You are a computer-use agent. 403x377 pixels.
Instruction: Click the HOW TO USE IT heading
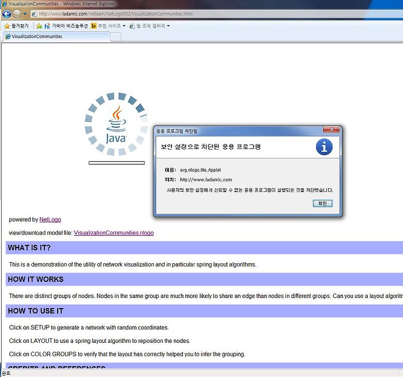36,311
